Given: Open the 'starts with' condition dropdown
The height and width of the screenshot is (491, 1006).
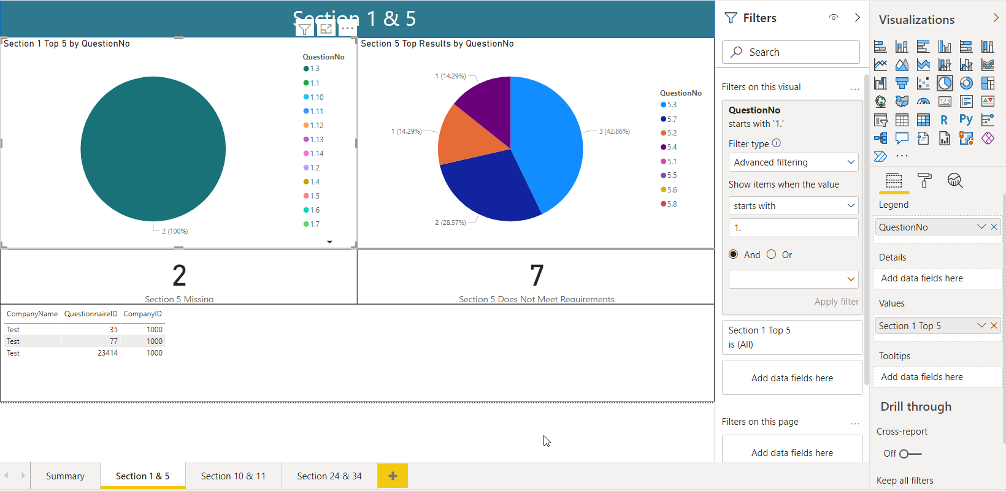Looking at the screenshot, I should 794,206.
